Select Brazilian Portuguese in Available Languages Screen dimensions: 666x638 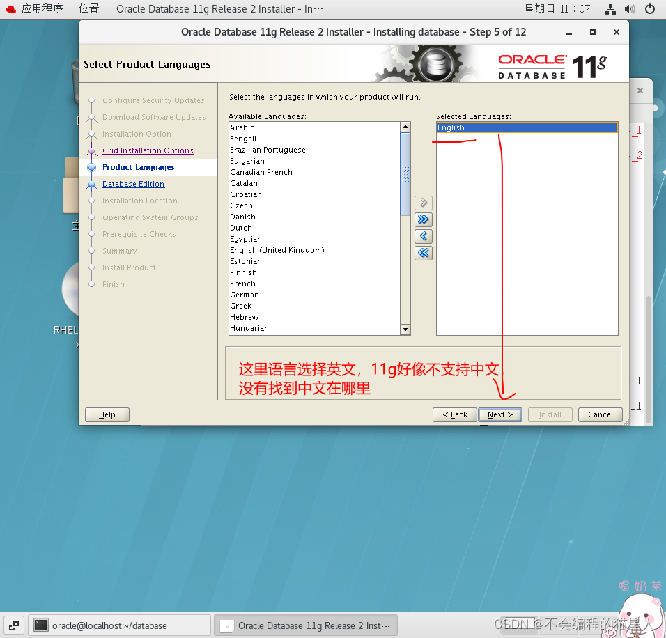[314, 150]
